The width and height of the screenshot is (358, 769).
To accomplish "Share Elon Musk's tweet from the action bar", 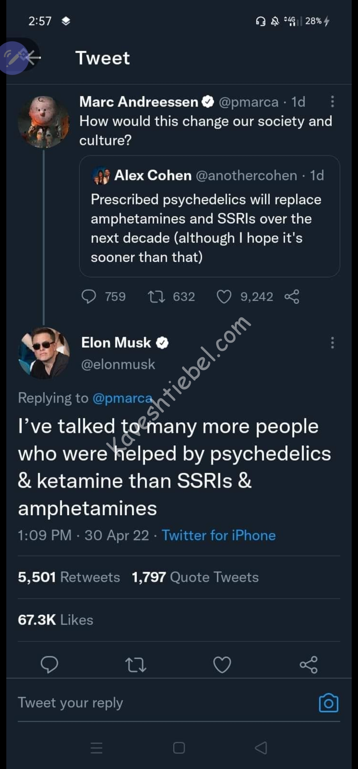I will (x=308, y=664).
